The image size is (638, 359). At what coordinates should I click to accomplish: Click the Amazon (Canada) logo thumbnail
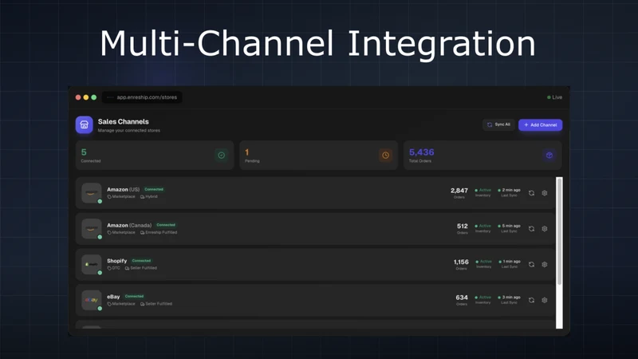click(x=92, y=229)
